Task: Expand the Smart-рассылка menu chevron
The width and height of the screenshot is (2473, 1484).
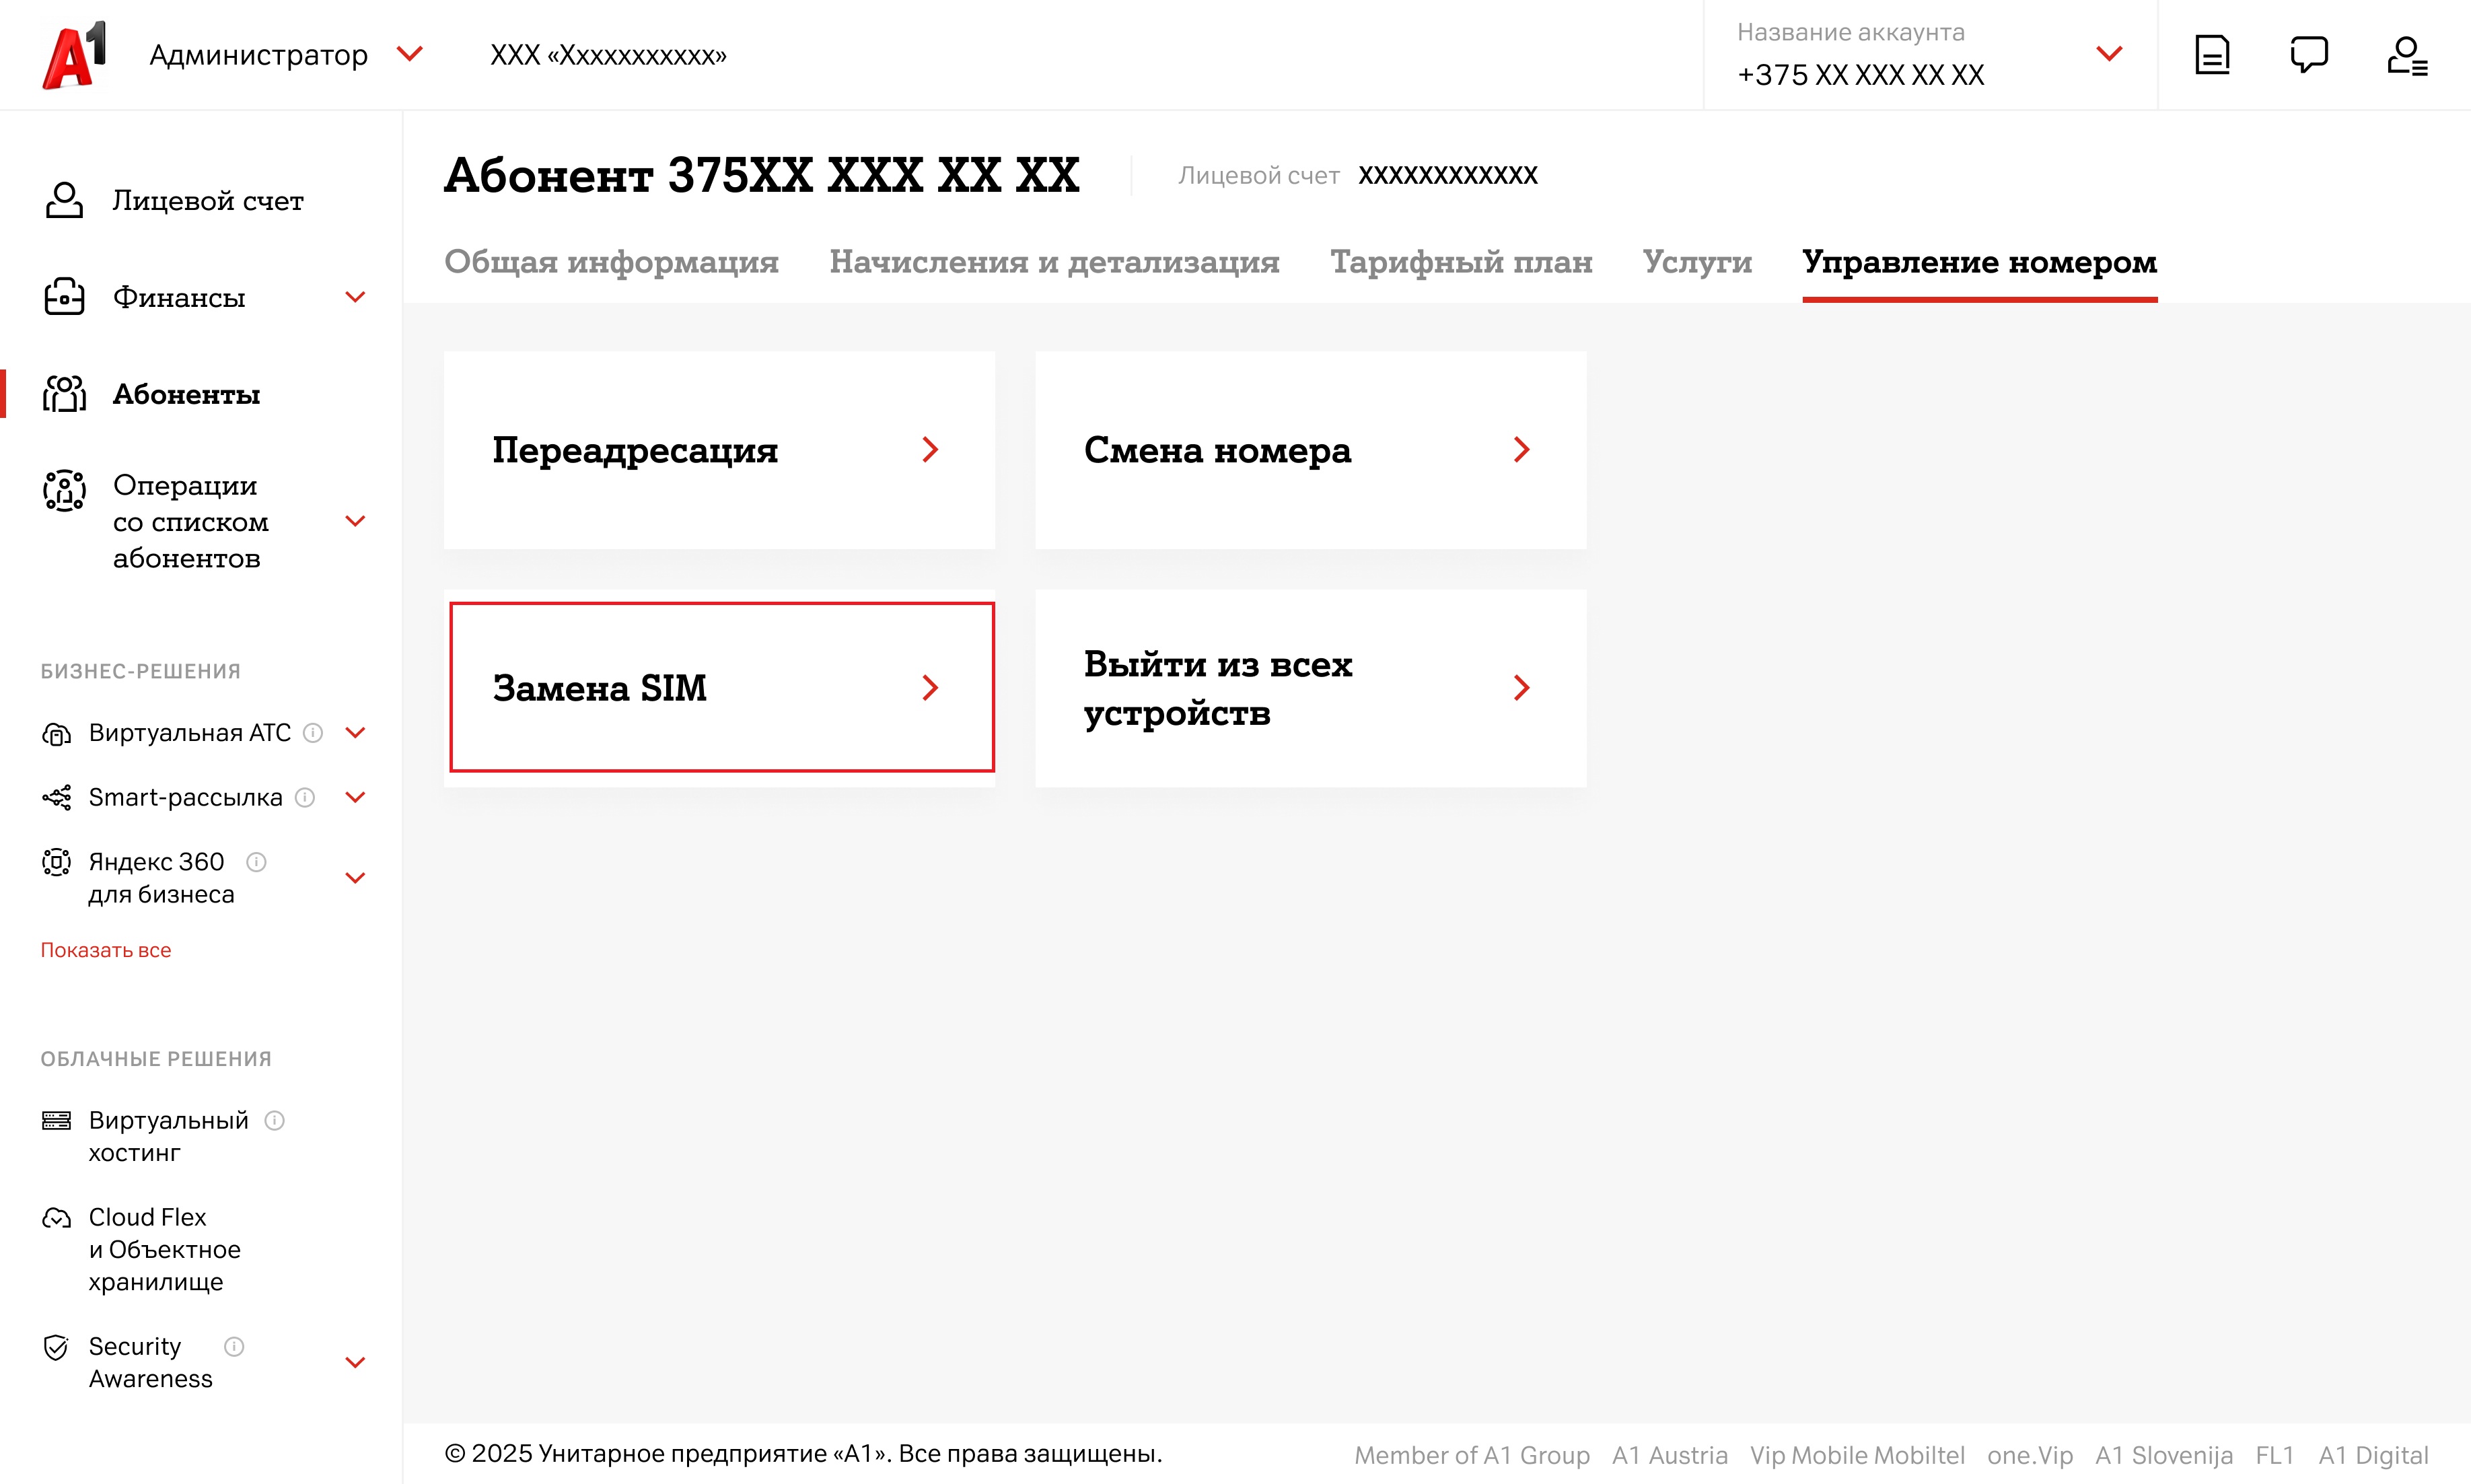Action: (355, 798)
